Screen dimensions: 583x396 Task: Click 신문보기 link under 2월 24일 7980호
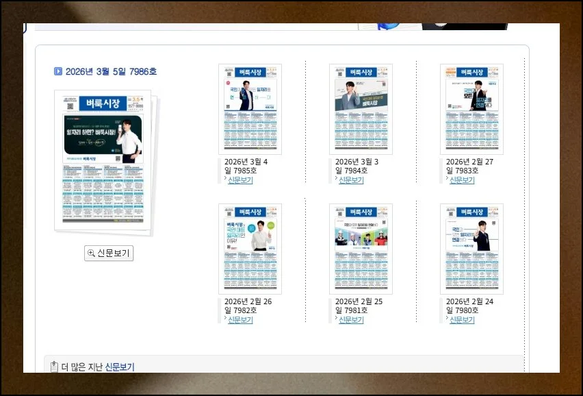coord(462,320)
